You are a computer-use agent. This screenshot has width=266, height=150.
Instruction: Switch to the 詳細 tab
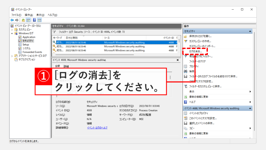tap(66, 66)
